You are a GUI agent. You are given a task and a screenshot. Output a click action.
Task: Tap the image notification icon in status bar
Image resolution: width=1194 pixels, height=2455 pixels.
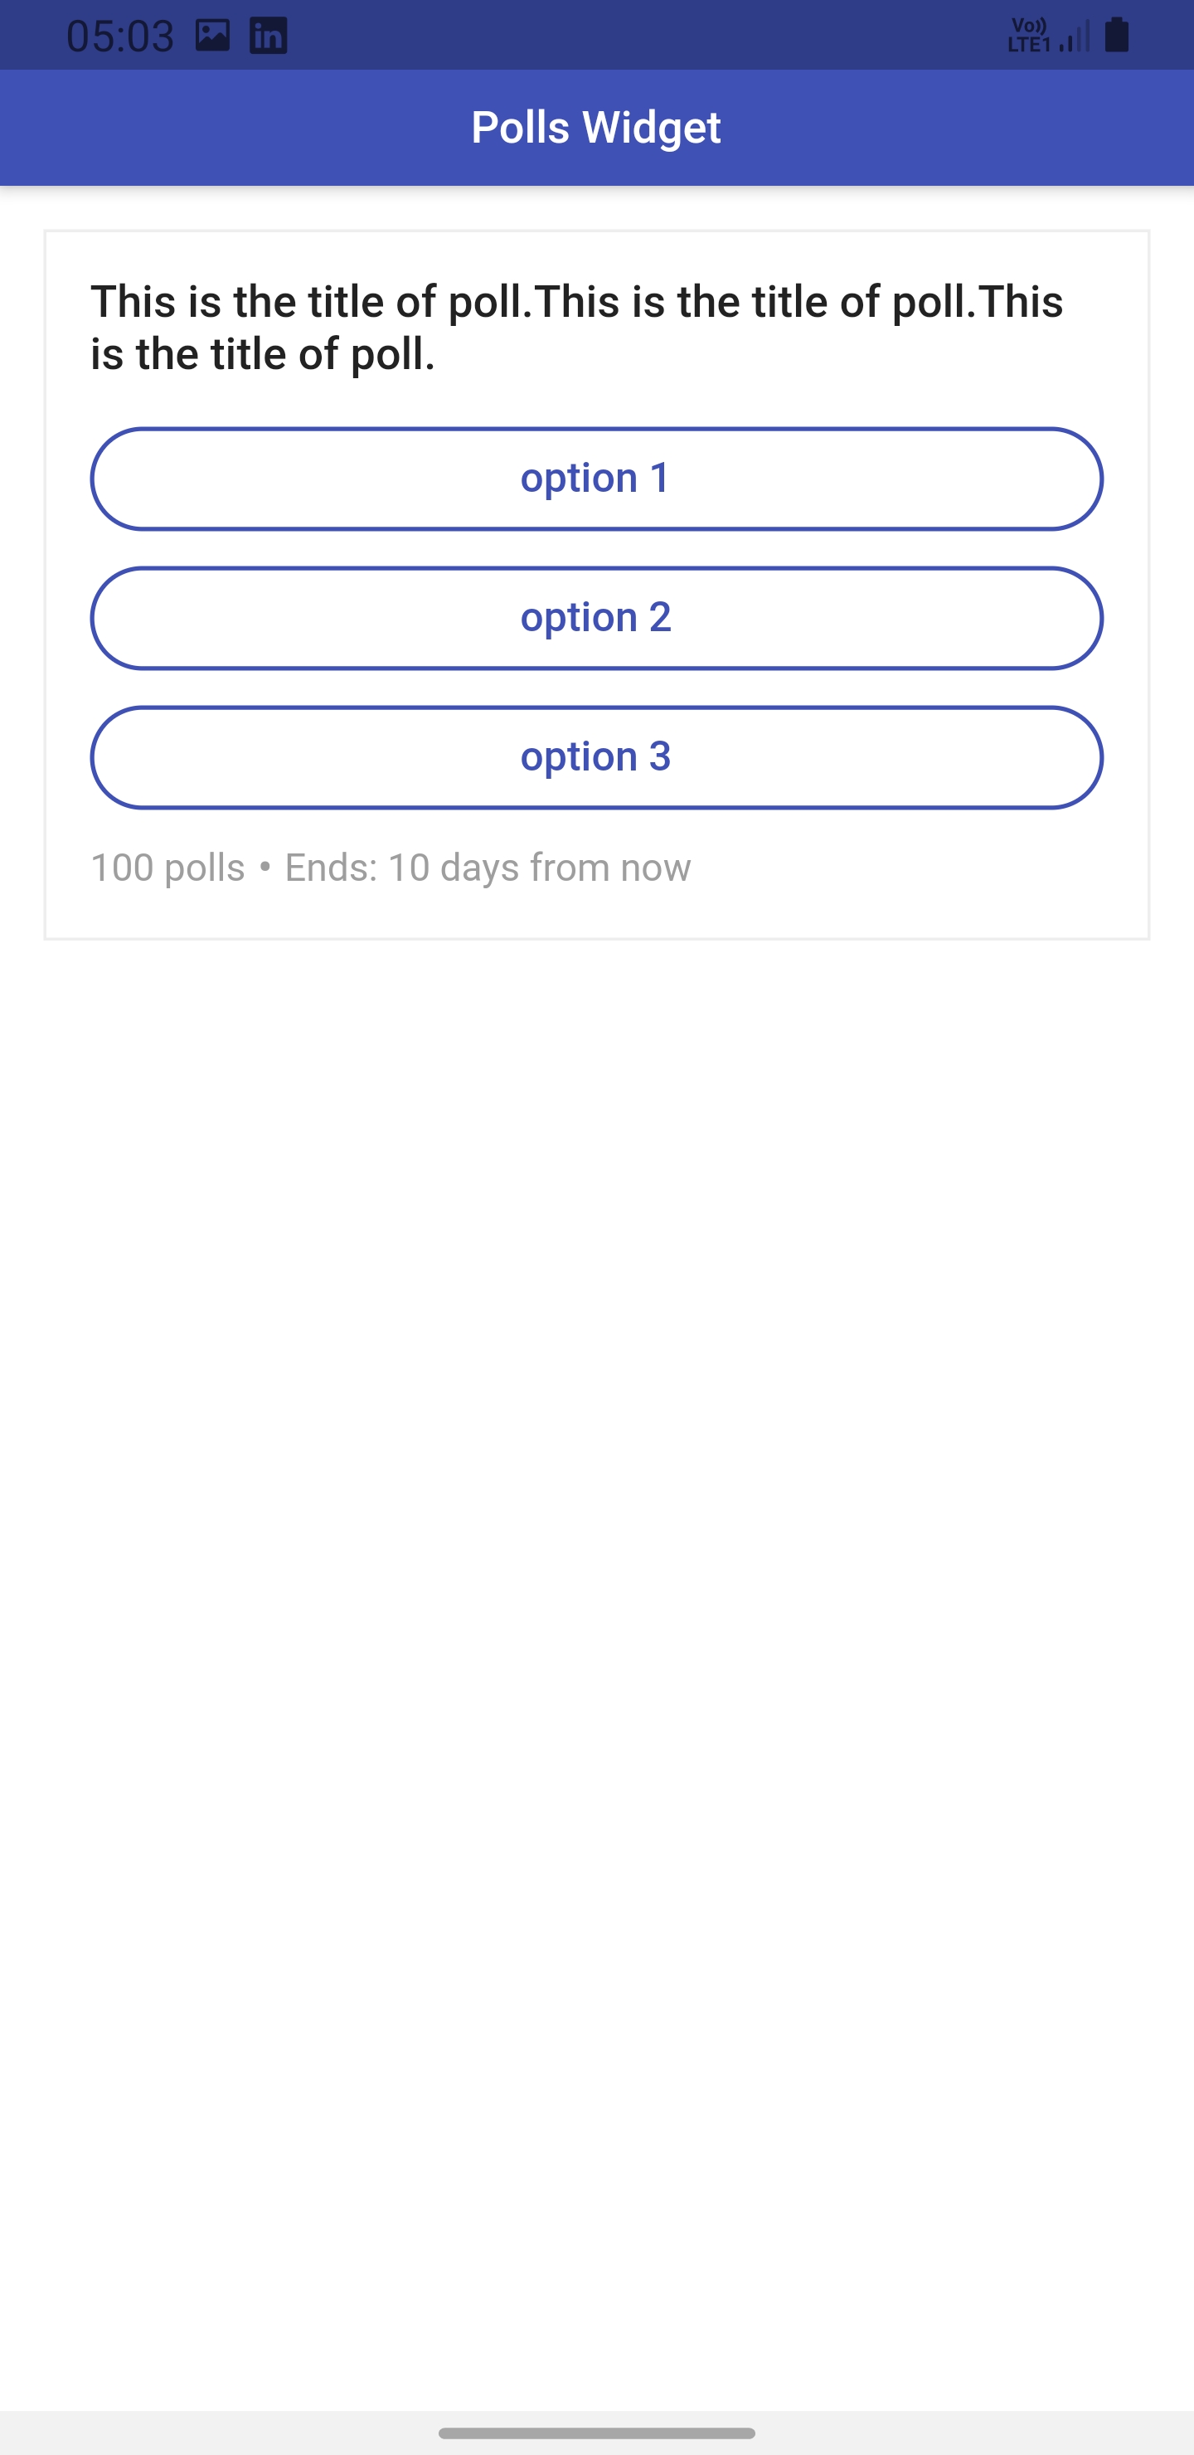[212, 36]
